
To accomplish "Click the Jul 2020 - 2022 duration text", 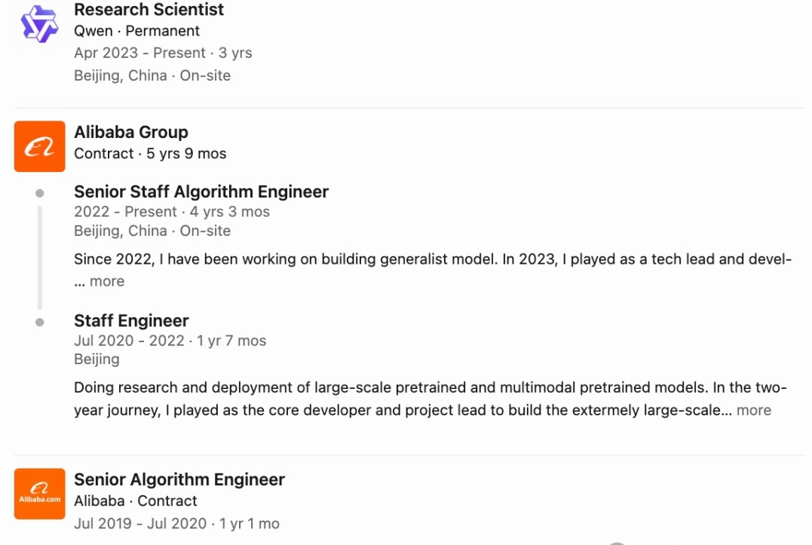I will (x=170, y=341).
